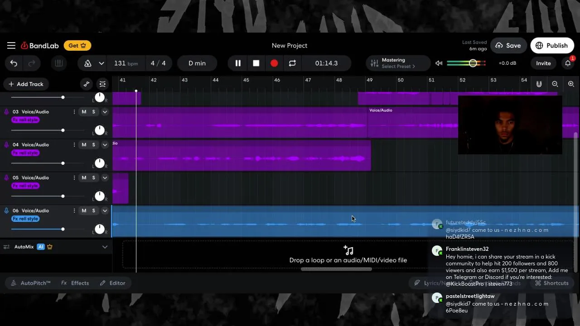Open the hamburger main menu
Viewport: 580px width, 326px height.
click(11, 45)
